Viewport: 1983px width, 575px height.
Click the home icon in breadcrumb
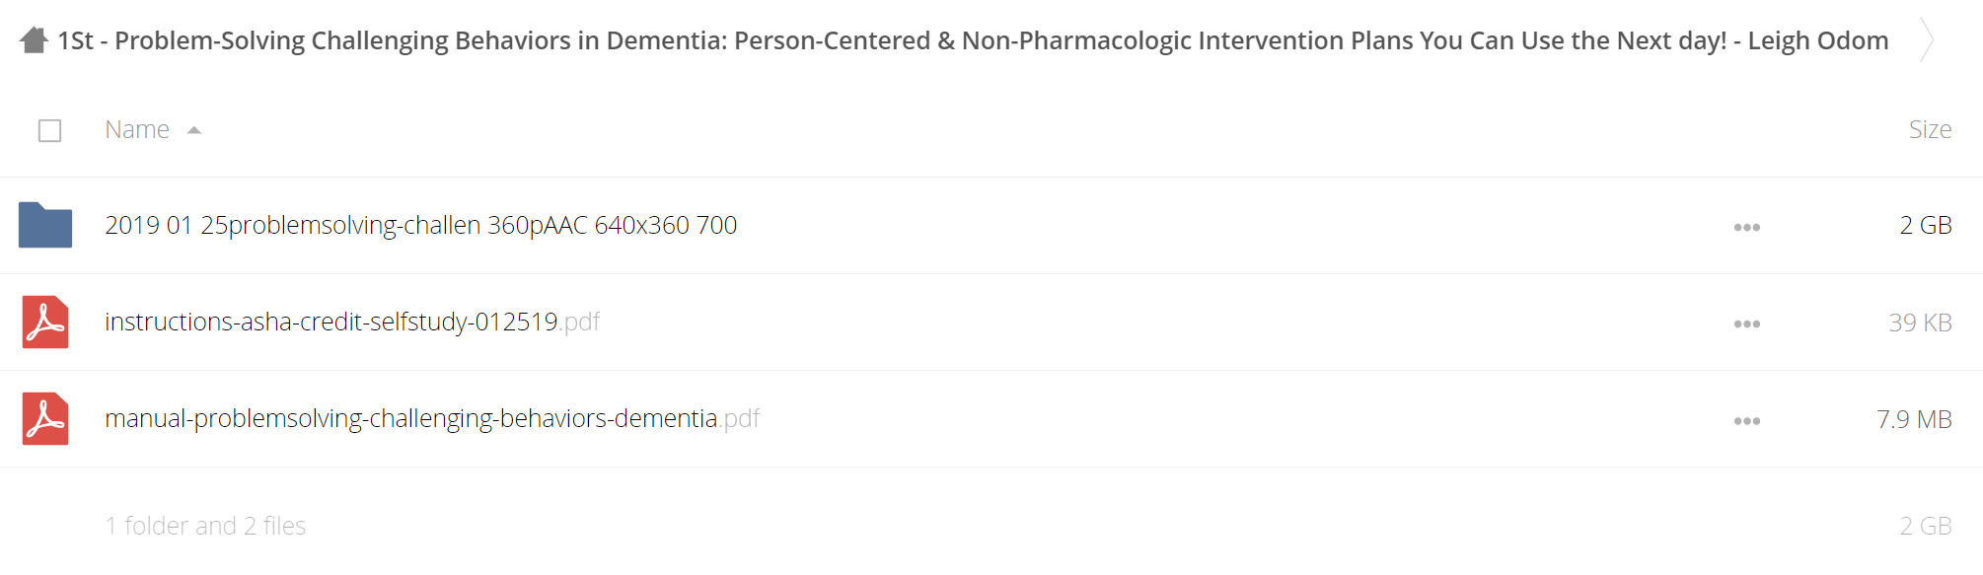pyautogui.click(x=34, y=40)
